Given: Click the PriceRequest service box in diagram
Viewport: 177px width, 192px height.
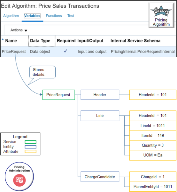Looking at the screenshot, I should (x=59, y=95).
